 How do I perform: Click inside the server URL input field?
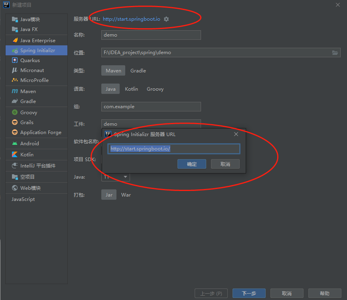click(x=173, y=149)
